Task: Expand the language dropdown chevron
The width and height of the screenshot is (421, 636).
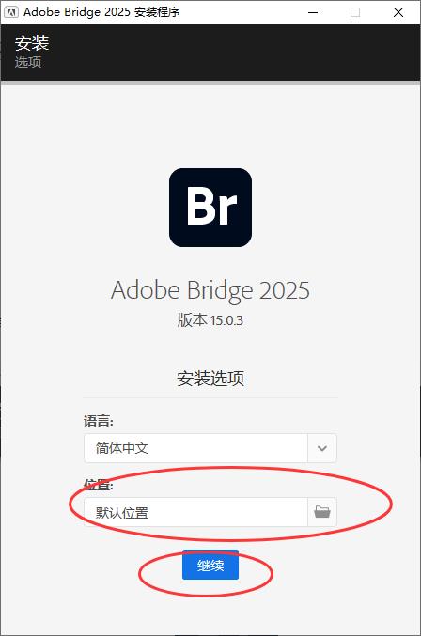Action: pyautogui.click(x=322, y=448)
